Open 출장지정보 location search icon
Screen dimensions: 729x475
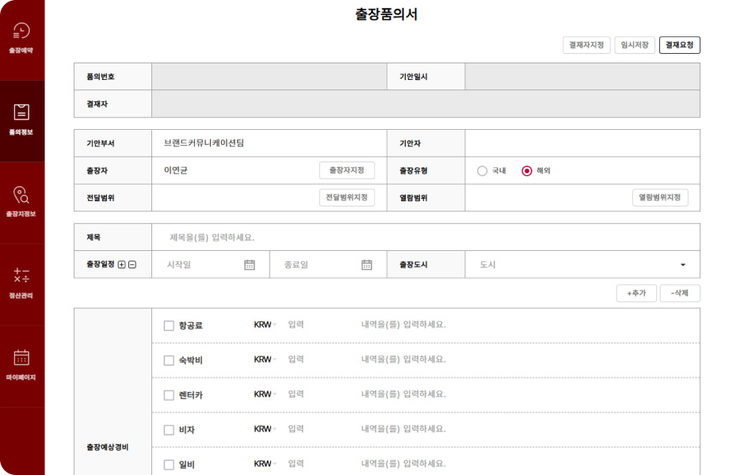tap(21, 195)
